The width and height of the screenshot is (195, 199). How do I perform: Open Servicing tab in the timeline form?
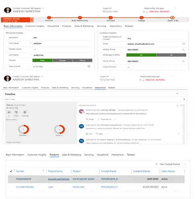(75, 87)
